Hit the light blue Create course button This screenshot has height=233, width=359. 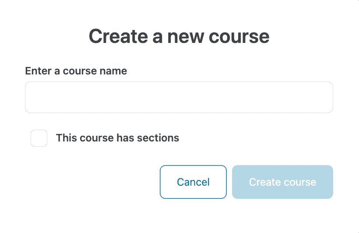coord(282,182)
